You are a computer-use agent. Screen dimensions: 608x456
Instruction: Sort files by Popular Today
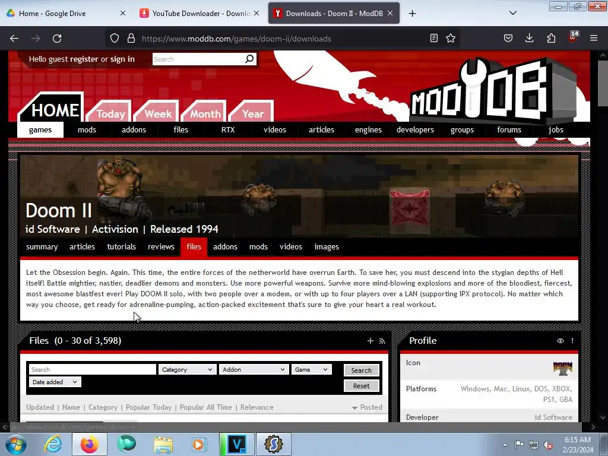click(148, 407)
